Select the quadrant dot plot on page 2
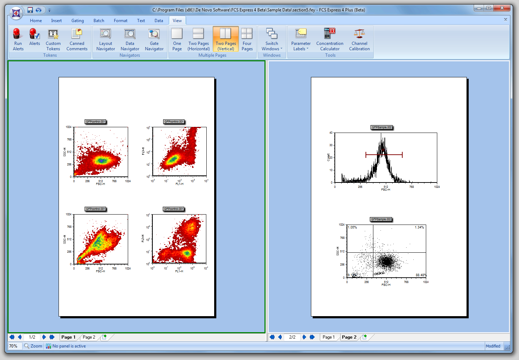This screenshot has width=519, height=360. (x=387, y=251)
